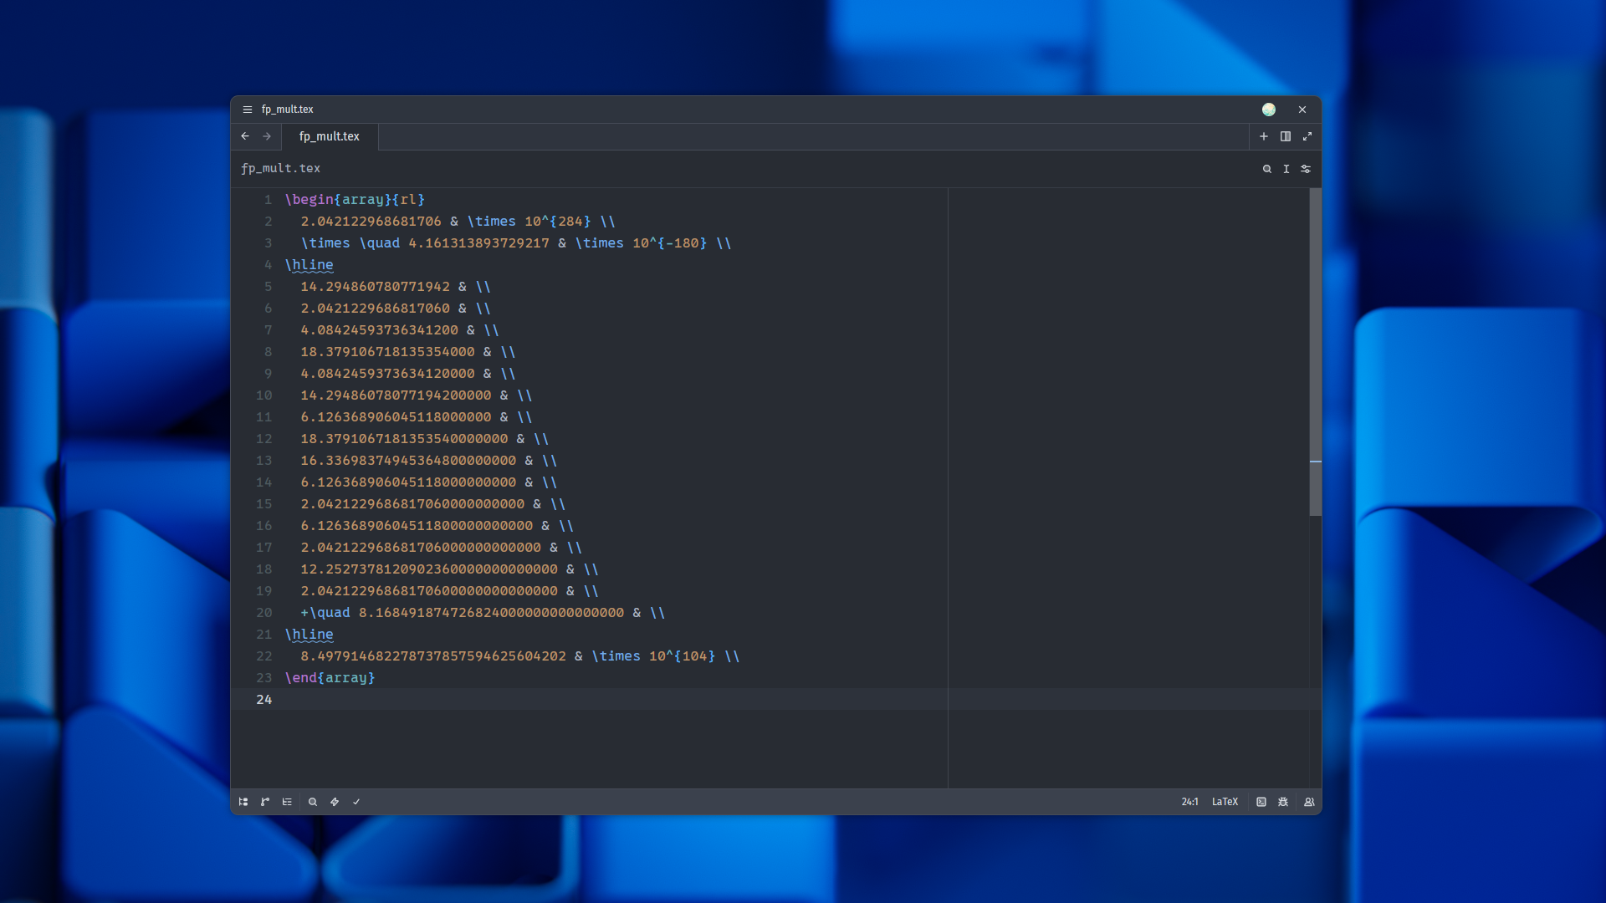Toggle selections menu text-cursor icon
The width and height of the screenshot is (1606, 903).
[x=1286, y=169]
